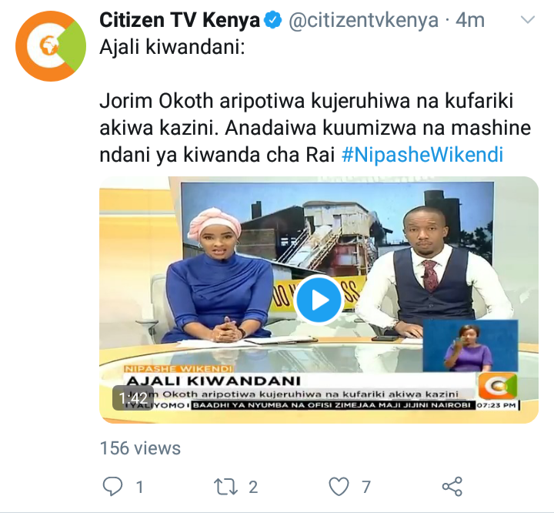This screenshot has width=554, height=513.
Task: Open the Citizen TV Kenya profile avatar
Action: (x=51, y=46)
